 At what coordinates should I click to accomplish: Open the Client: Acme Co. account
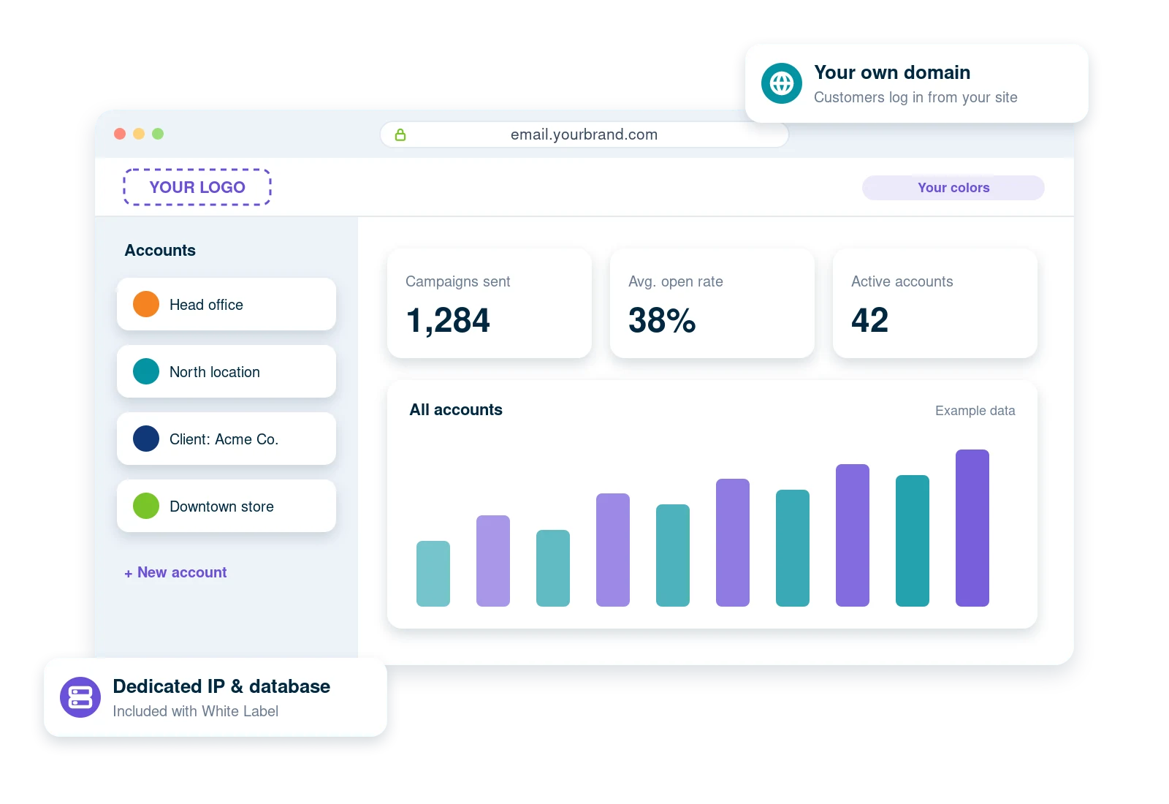pos(226,439)
